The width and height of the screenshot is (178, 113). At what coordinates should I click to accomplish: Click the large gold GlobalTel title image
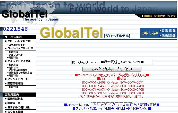point(71,32)
